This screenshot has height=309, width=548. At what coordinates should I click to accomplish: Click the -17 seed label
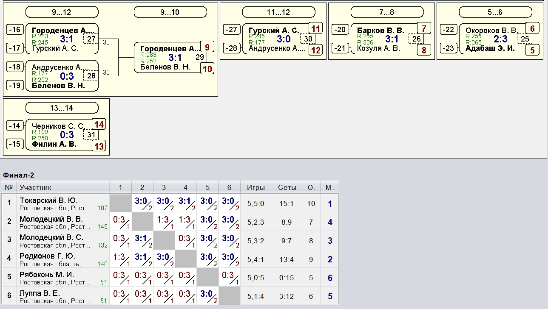pyautogui.click(x=14, y=48)
